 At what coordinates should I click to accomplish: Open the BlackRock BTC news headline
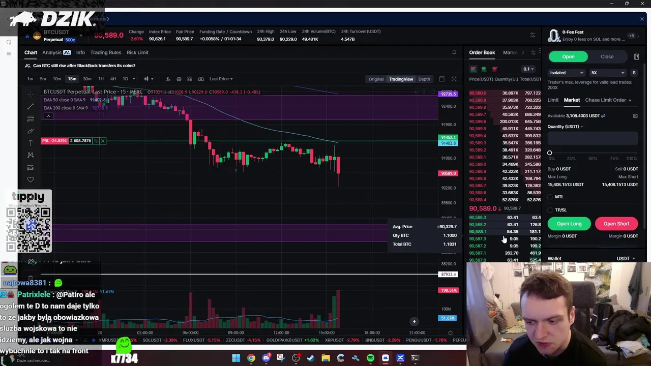84,66
